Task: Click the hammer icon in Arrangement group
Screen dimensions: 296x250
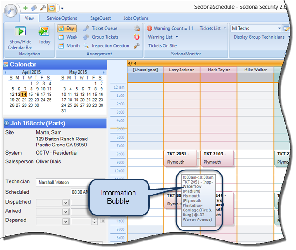Action: click(x=137, y=45)
